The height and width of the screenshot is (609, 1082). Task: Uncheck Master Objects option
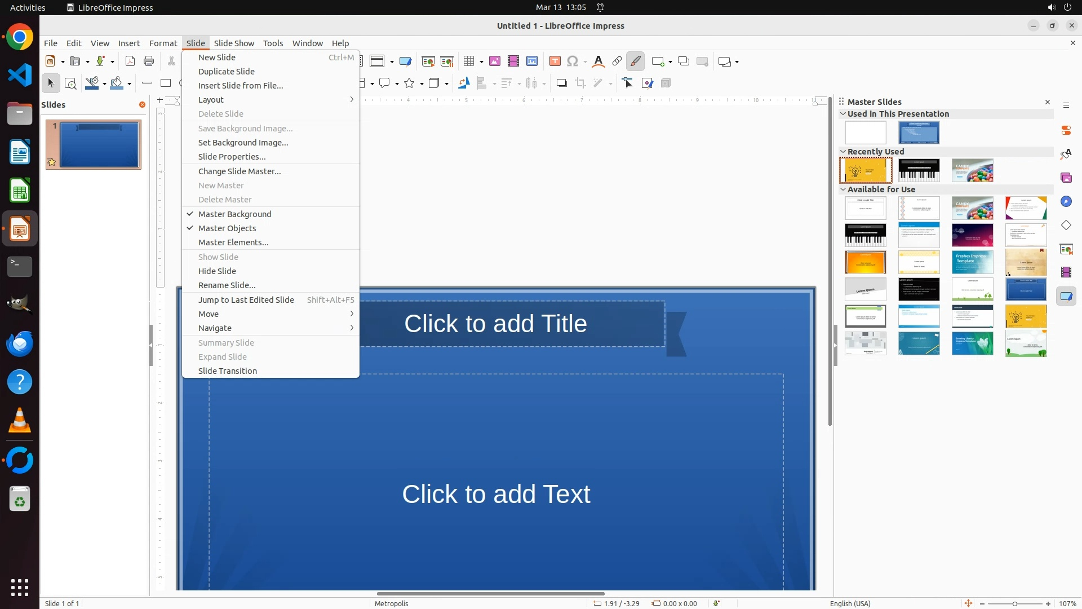(x=227, y=228)
